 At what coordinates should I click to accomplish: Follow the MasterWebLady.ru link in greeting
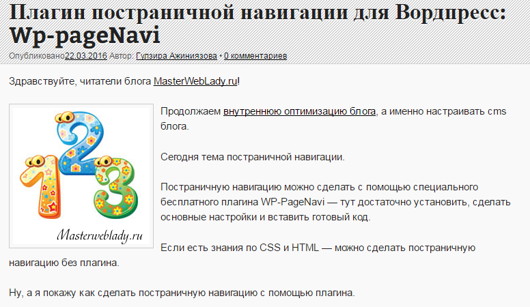coord(195,81)
